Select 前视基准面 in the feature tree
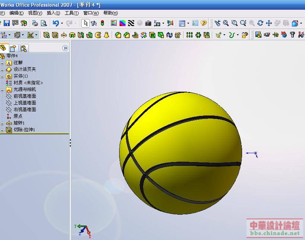Screen dimensions: 305x240 coord(25,96)
